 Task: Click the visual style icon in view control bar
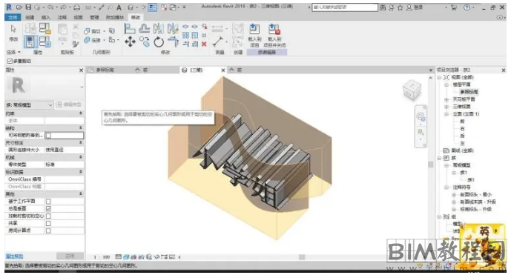click(126, 256)
